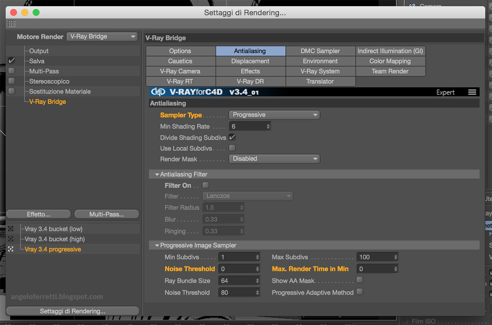
Task: Enable Show AA Mask checkbox
Action: click(x=360, y=280)
